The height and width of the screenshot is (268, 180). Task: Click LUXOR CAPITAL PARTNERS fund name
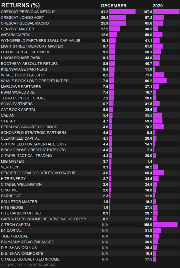point(25,52)
